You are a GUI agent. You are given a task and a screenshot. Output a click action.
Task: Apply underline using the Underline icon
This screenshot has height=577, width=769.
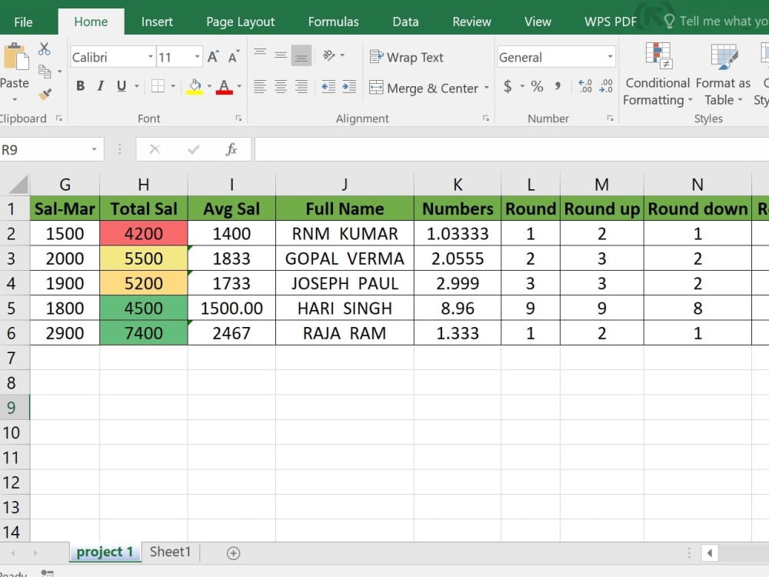tap(120, 85)
